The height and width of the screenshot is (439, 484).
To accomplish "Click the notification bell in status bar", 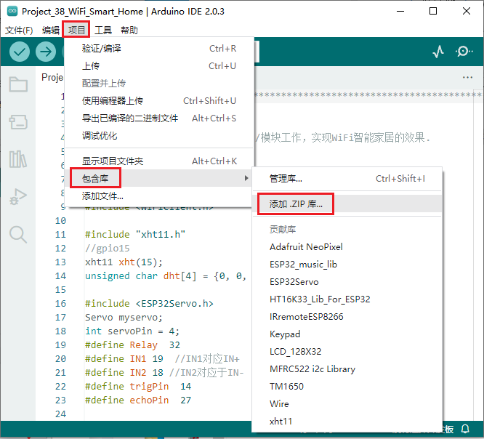I will click(x=465, y=429).
